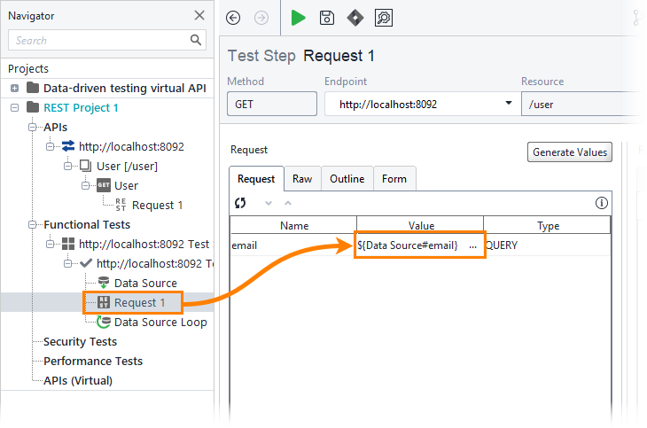The image size is (647, 428).
Task: Switch to the Request tab
Action: pyautogui.click(x=256, y=179)
